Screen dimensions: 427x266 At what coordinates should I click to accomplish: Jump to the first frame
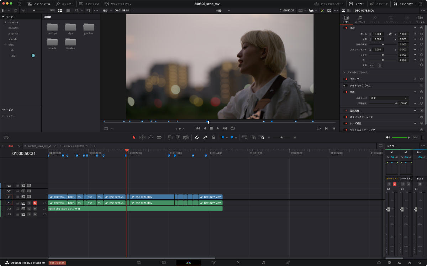(198, 128)
